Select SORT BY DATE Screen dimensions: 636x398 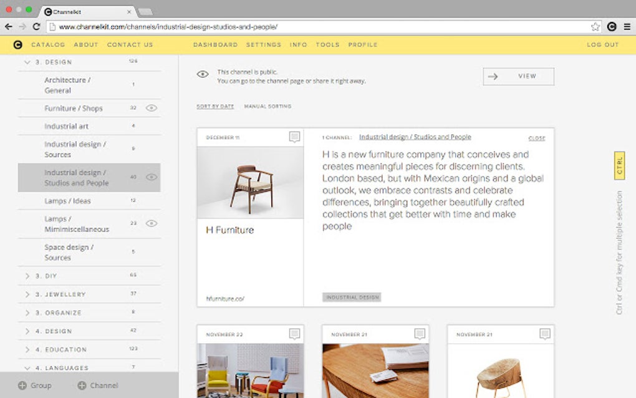[215, 106]
